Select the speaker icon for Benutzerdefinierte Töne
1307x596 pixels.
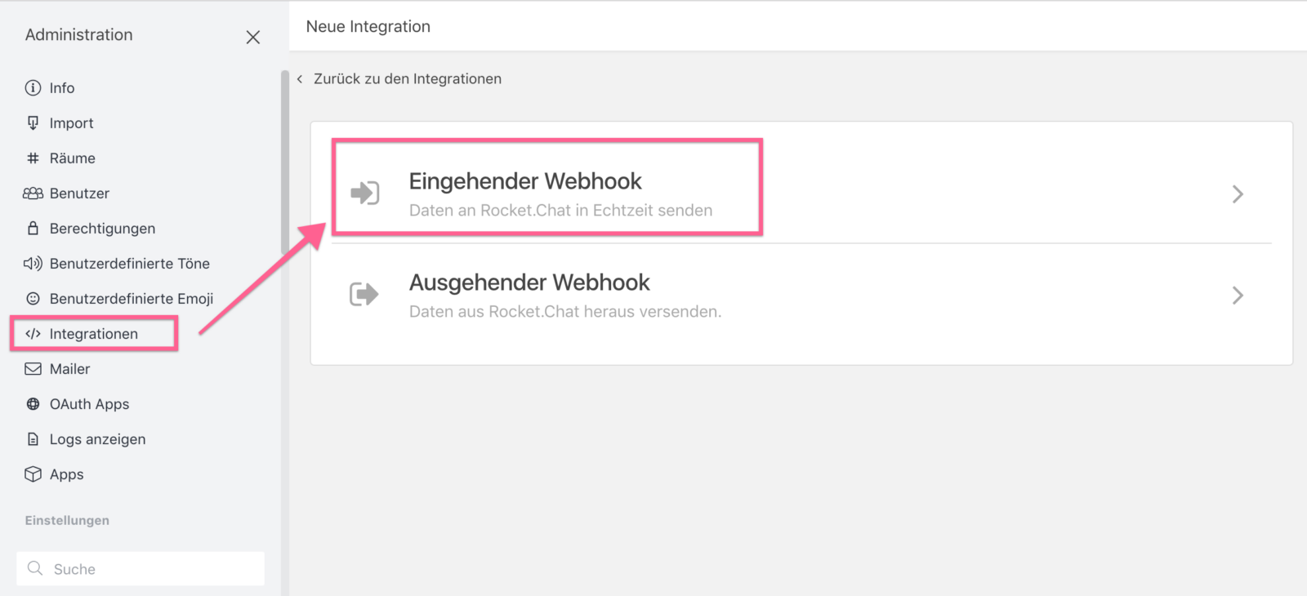click(x=33, y=263)
